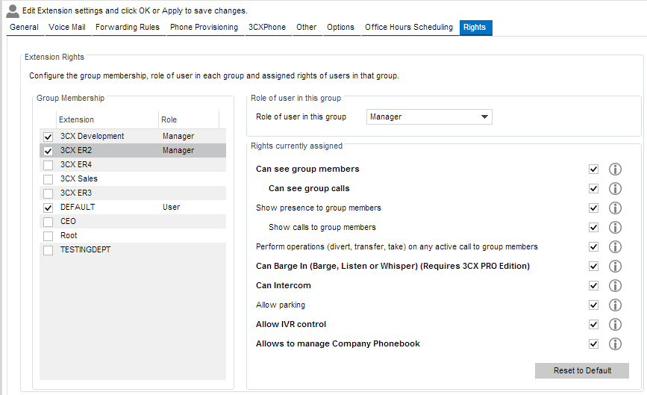Image resolution: width=647 pixels, height=395 pixels.
Task: Toggle Allow parking checkbox
Action: pos(593,305)
